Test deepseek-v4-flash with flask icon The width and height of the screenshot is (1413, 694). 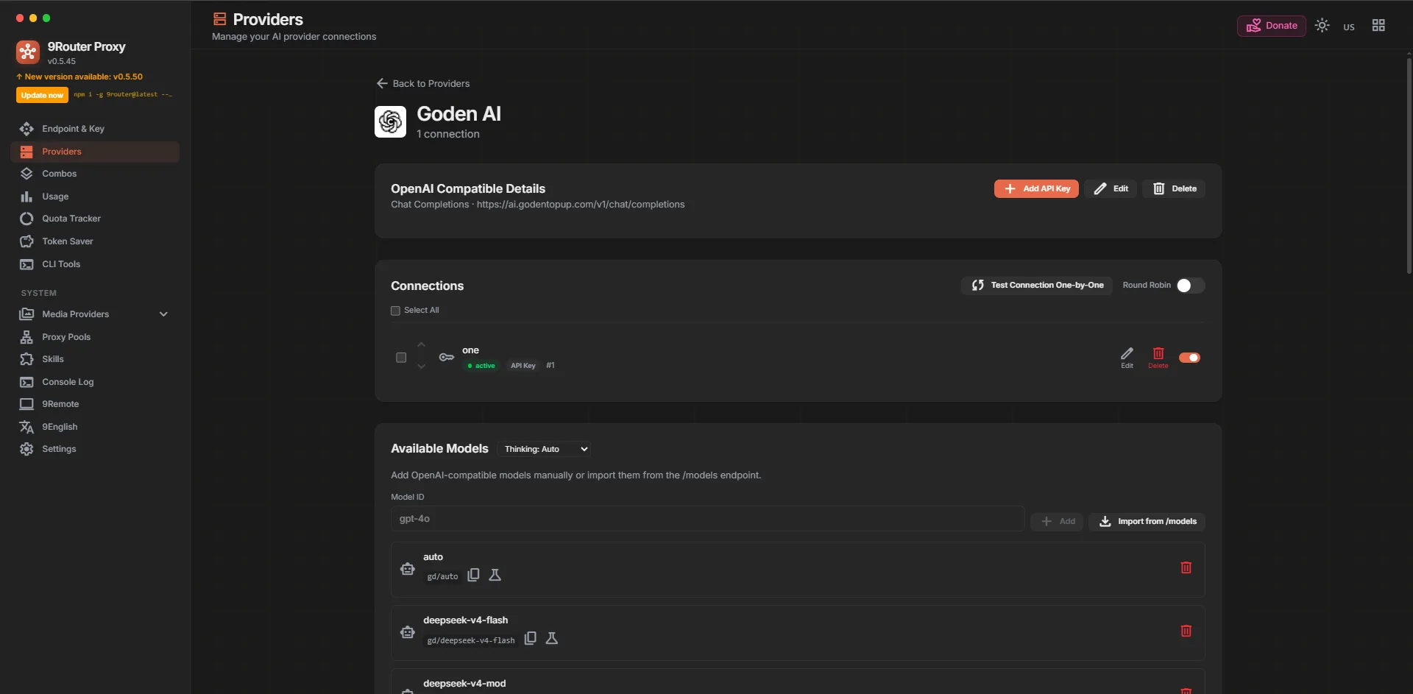pyautogui.click(x=552, y=638)
